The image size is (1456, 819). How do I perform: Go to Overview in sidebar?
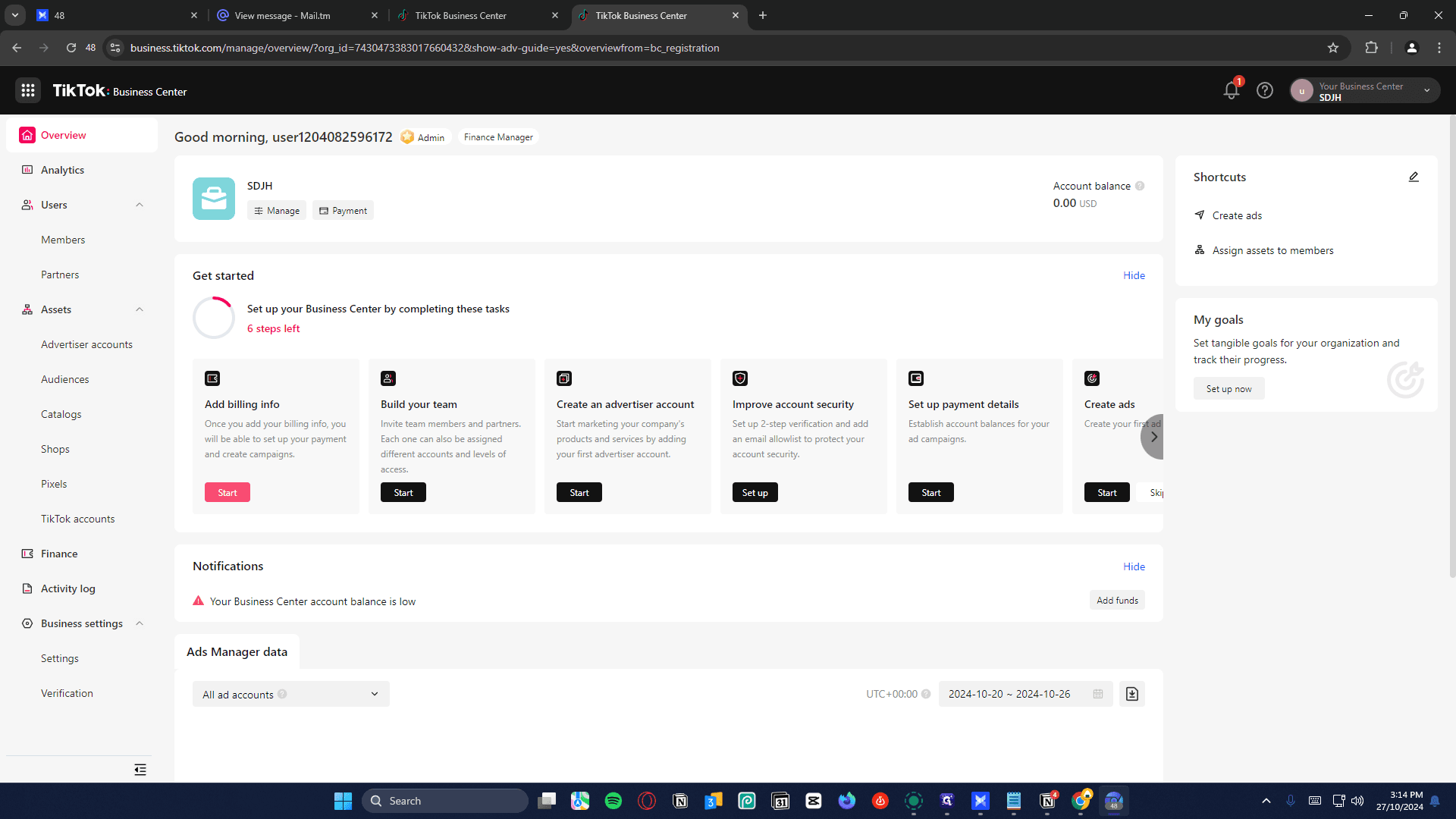pos(82,135)
